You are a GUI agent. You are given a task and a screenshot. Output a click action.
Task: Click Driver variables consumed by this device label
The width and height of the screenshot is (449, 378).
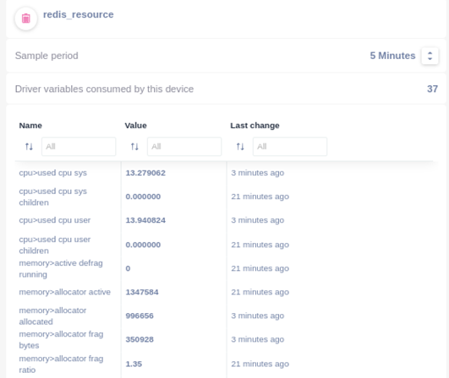point(104,89)
